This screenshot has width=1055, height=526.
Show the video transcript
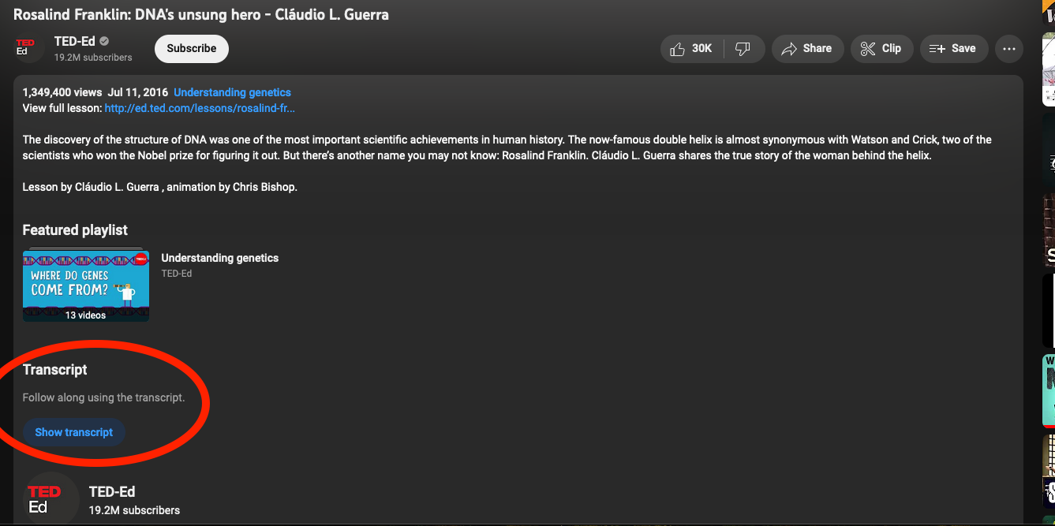(x=74, y=432)
